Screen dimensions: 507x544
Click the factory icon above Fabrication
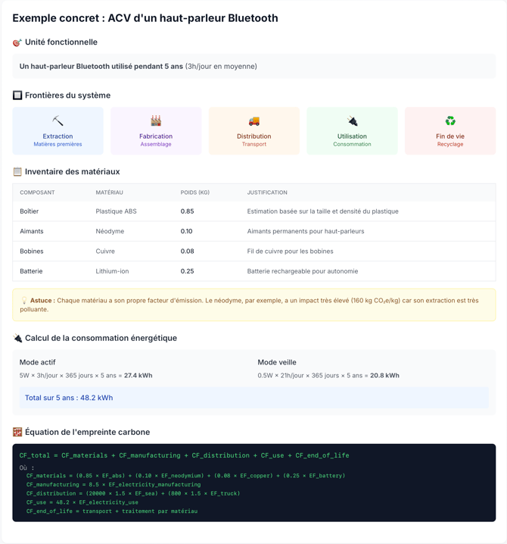pyautogui.click(x=156, y=121)
